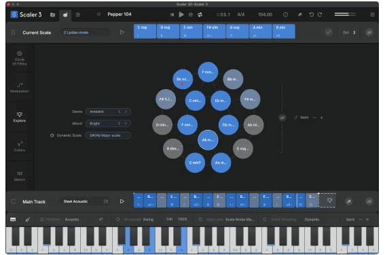Open the hamburger main menu at right
The image size is (385, 255).
372,15
